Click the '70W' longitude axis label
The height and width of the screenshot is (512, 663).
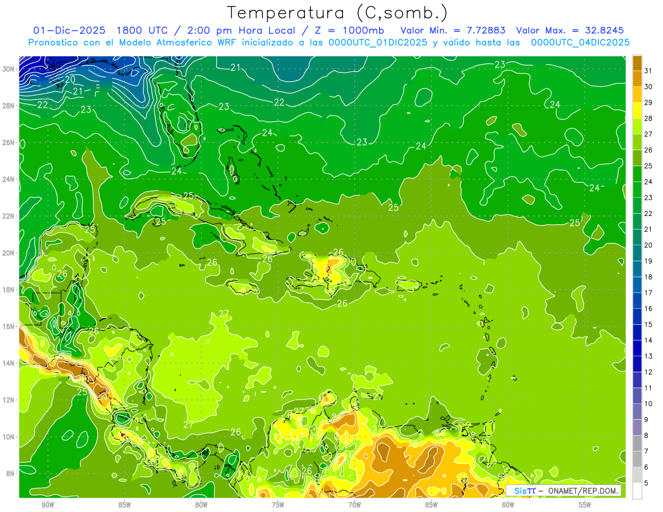[355, 505]
